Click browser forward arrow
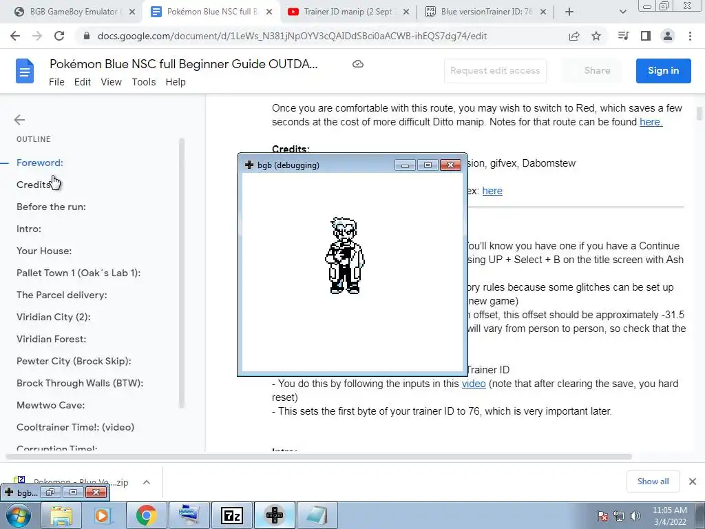 pos(37,36)
